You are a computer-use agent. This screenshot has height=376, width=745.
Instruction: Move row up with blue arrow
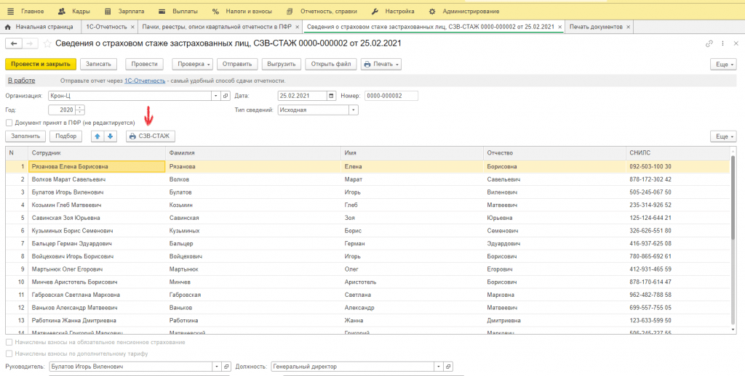pos(97,136)
